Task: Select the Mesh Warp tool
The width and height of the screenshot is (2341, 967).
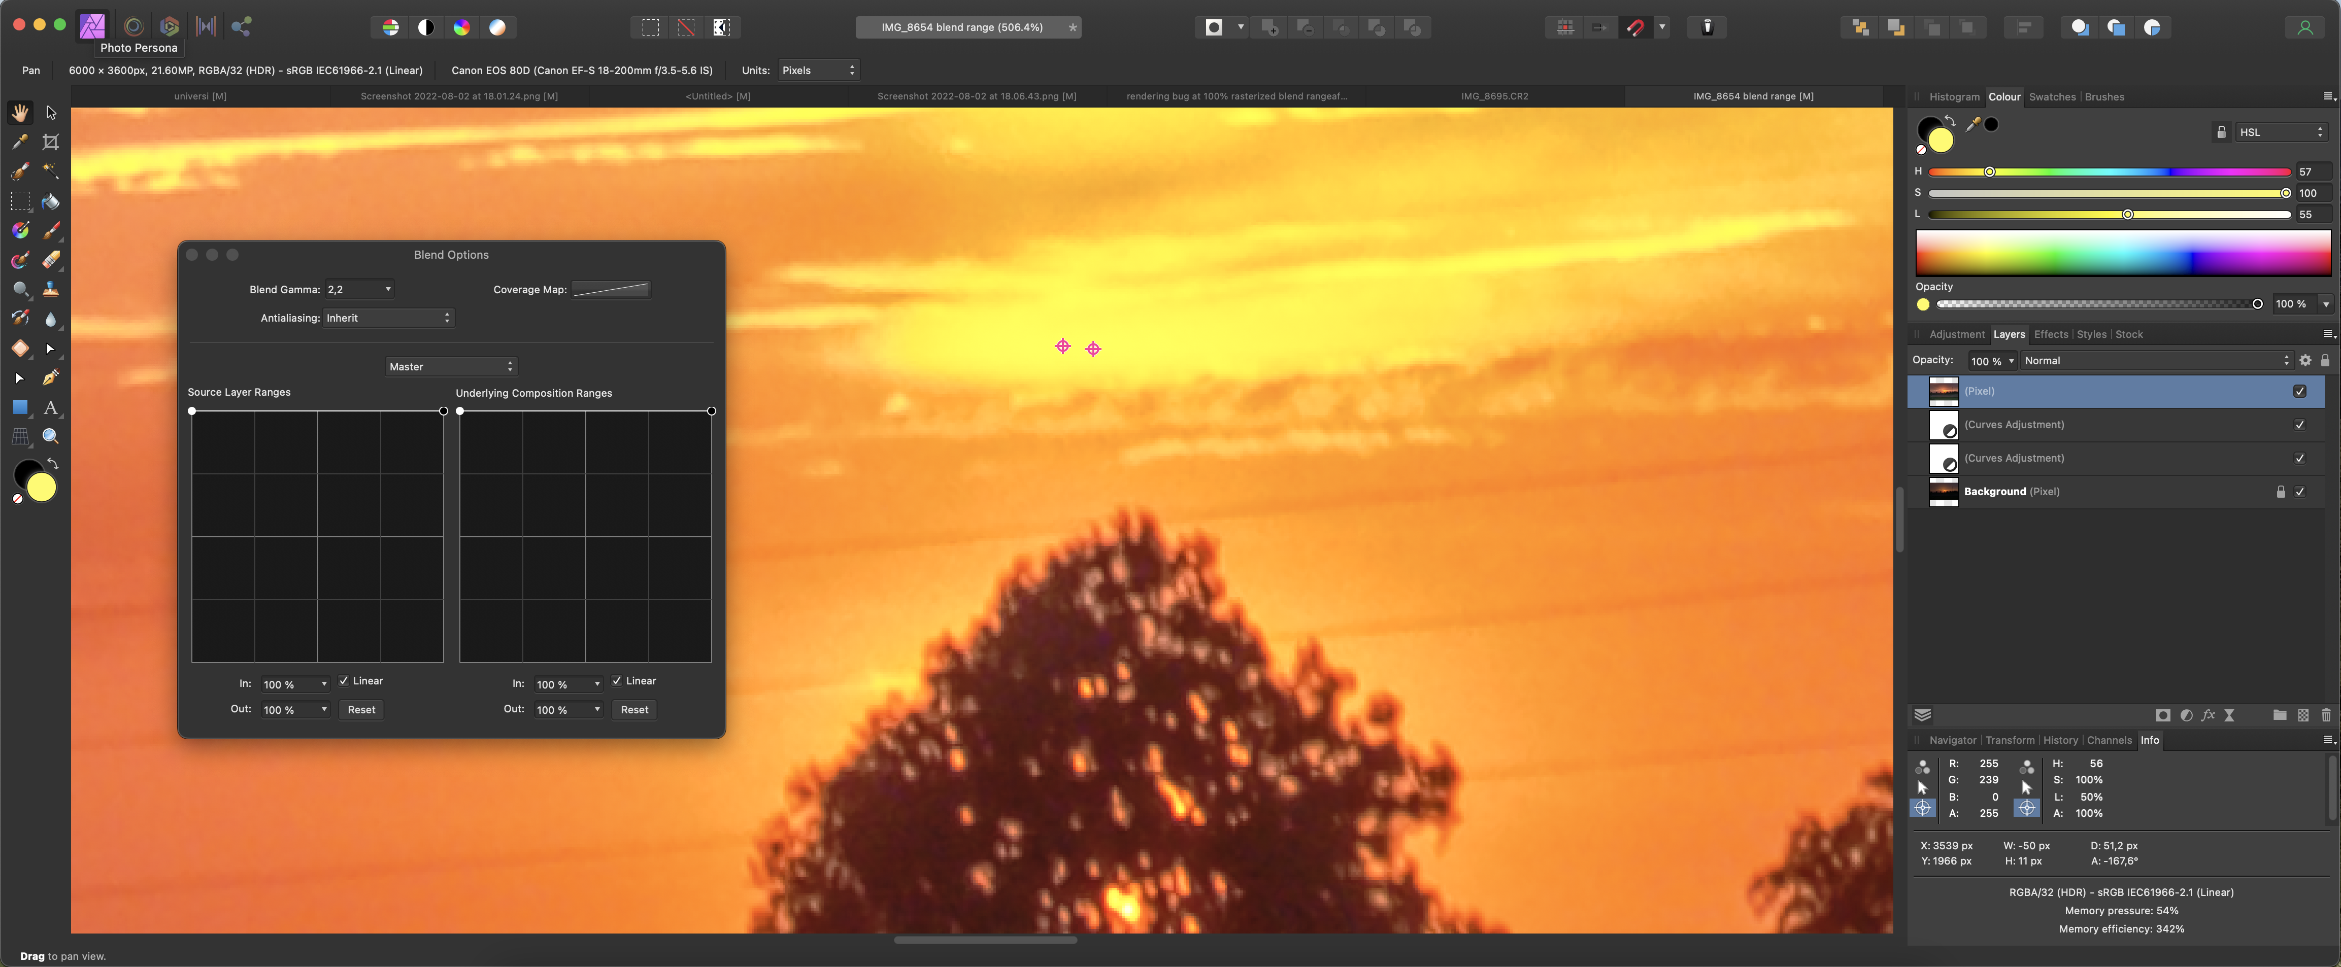Action: point(20,437)
